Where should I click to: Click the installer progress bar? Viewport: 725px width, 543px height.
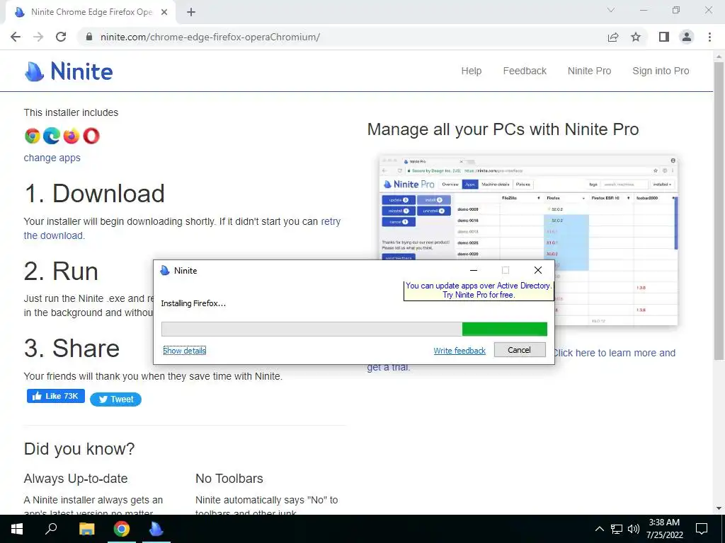tap(354, 329)
